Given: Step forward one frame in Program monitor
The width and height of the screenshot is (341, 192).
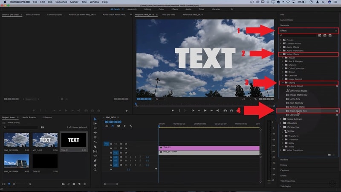Looking at the screenshot, I should [211, 111].
